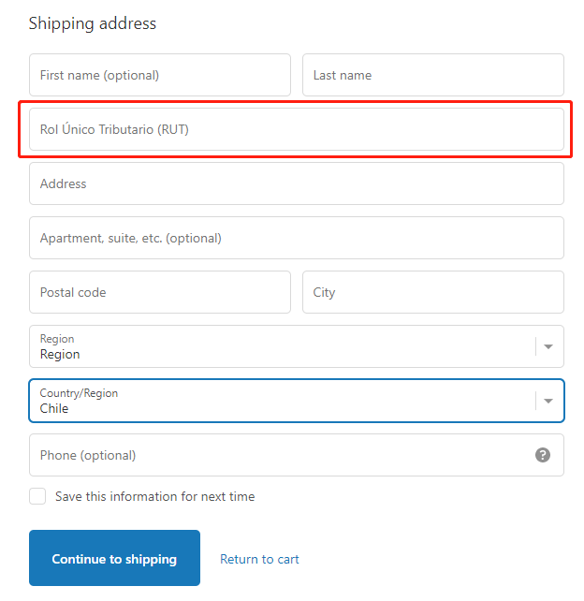Click into the Rol Único Tributario (RUT) field
The width and height of the screenshot is (584, 601).
click(x=297, y=129)
